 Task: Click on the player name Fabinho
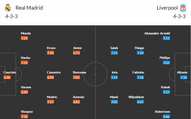(x=138, y=72)
